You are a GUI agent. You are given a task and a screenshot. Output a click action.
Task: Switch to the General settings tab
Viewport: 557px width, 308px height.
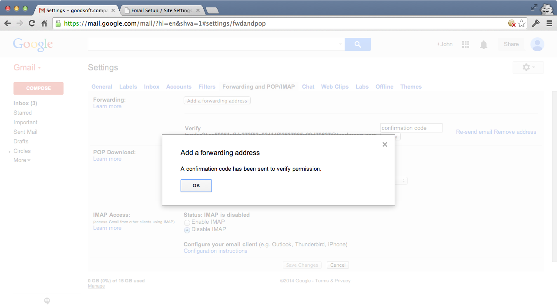click(102, 86)
